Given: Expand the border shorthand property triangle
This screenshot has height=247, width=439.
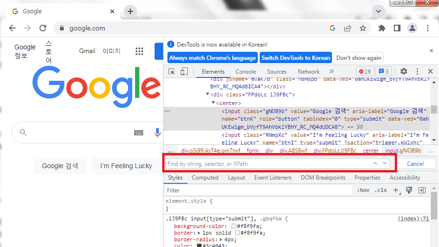Looking at the screenshot, I should pyautogui.click(x=199, y=233).
